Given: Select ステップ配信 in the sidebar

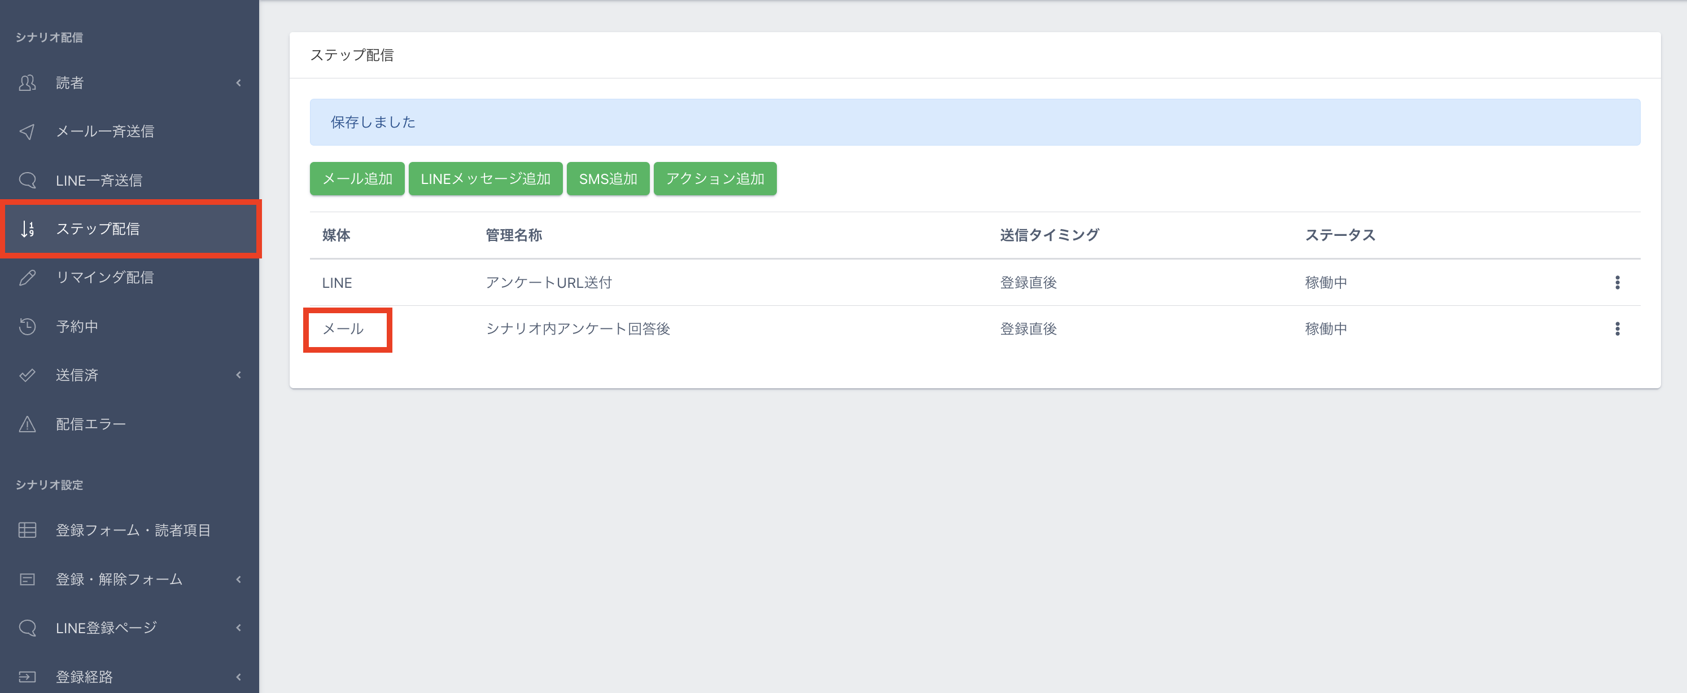Looking at the screenshot, I should pyautogui.click(x=98, y=229).
